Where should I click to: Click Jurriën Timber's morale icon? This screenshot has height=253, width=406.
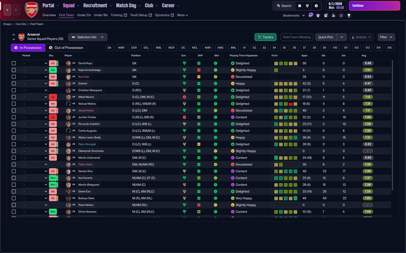(x=216, y=117)
